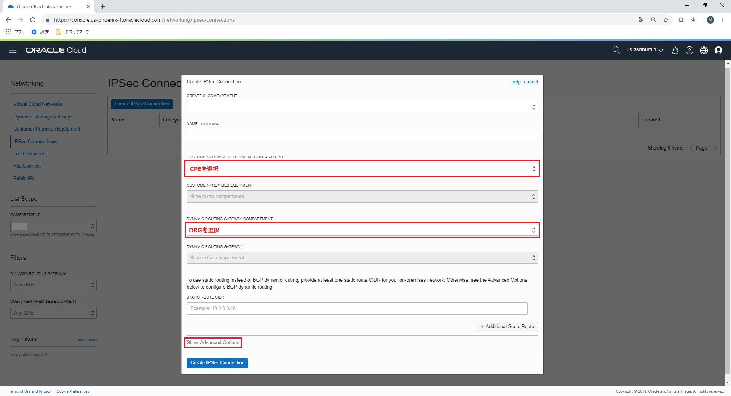This screenshot has width=731, height=396.
Task: Open the Chrome three-dot menu
Action: point(723,20)
